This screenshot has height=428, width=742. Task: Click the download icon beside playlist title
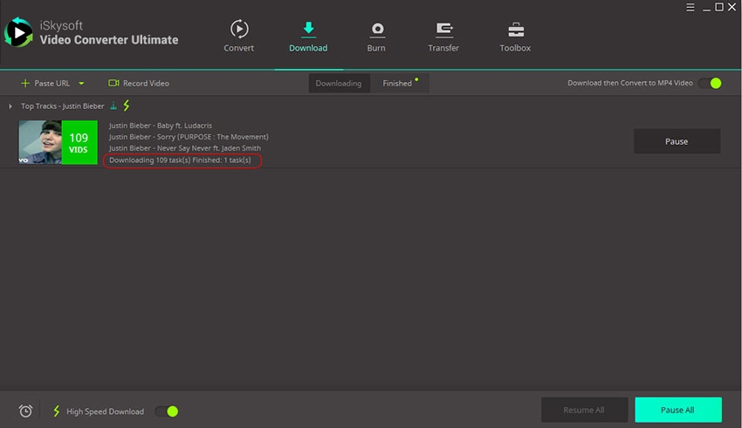pyautogui.click(x=113, y=105)
